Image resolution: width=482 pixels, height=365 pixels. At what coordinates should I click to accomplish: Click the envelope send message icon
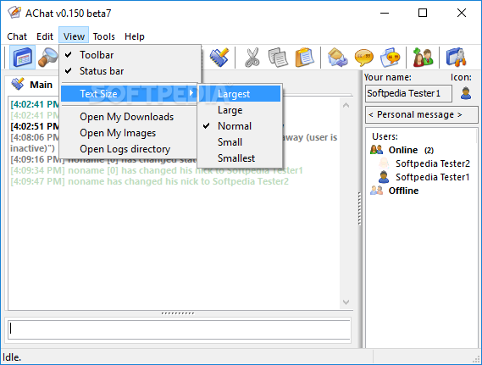pyautogui.click(x=337, y=57)
